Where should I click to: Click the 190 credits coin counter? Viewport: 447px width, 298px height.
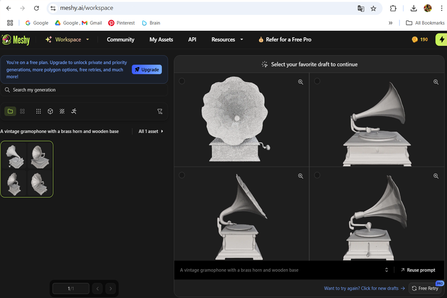coord(420,40)
